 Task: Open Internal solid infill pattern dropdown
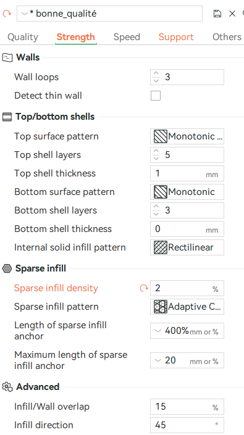point(187,247)
